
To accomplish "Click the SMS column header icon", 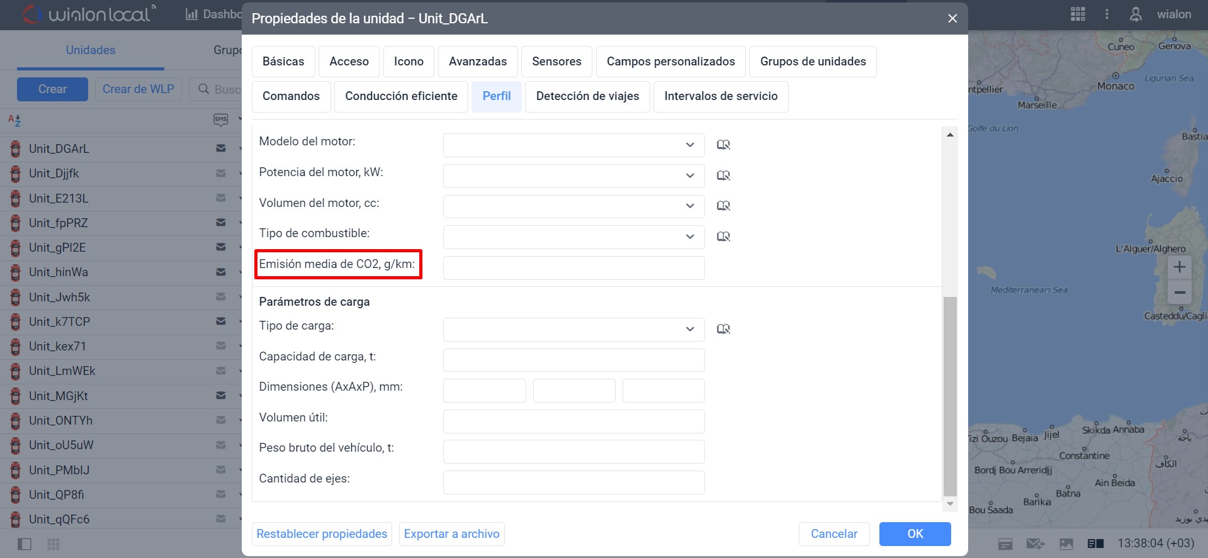I will 220,120.
